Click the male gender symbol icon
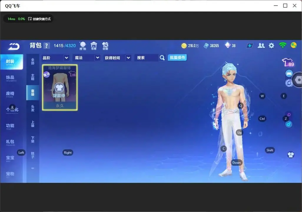 click(x=288, y=124)
